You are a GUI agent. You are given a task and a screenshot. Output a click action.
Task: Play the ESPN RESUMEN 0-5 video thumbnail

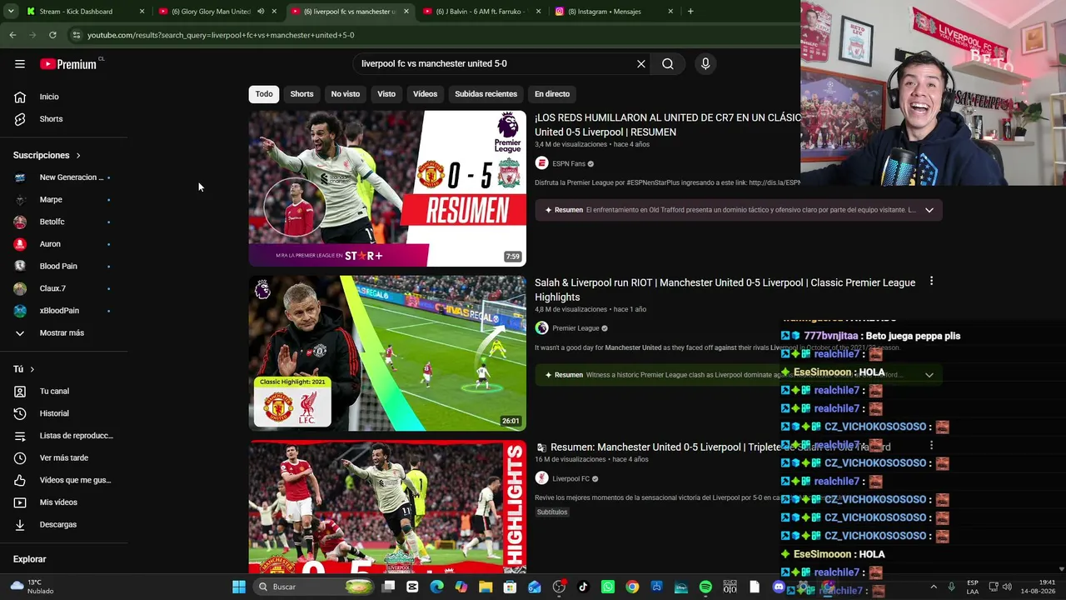point(387,188)
